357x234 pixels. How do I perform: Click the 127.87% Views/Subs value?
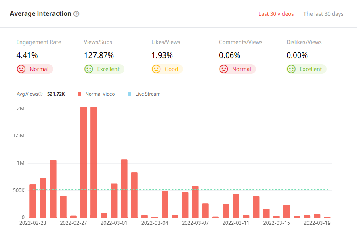(x=99, y=55)
